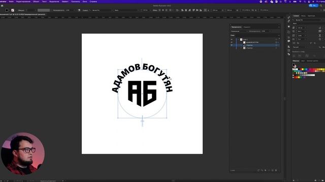Click Horizontal Align Left icon
The height and width of the screenshot is (182, 325).
(182, 10)
